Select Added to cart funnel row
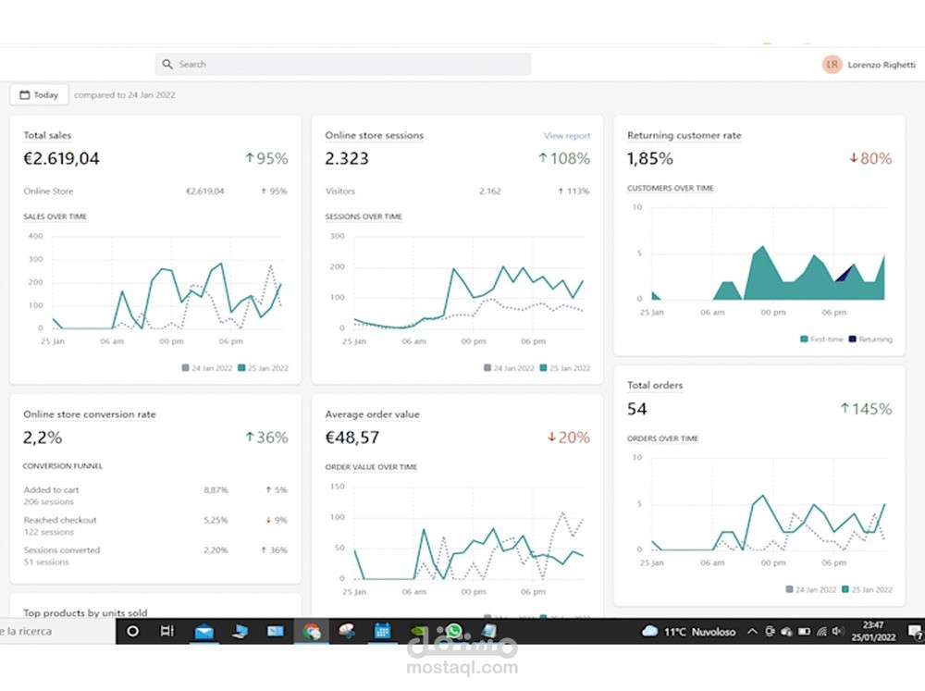The width and height of the screenshot is (925, 691). (x=155, y=496)
